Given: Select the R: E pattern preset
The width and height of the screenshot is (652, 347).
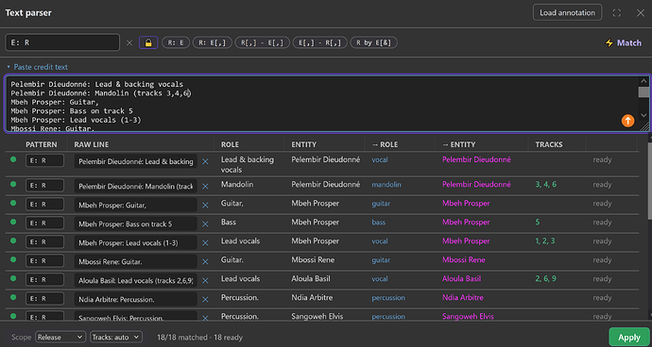Looking at the screenshot, I should click(x=176, y=42).
